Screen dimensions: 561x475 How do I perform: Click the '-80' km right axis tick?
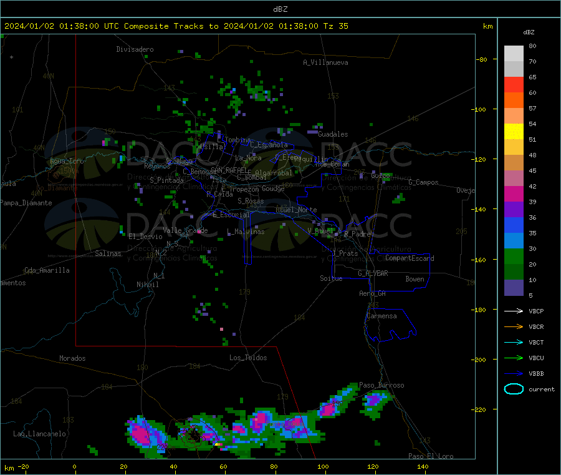point(482,59)
